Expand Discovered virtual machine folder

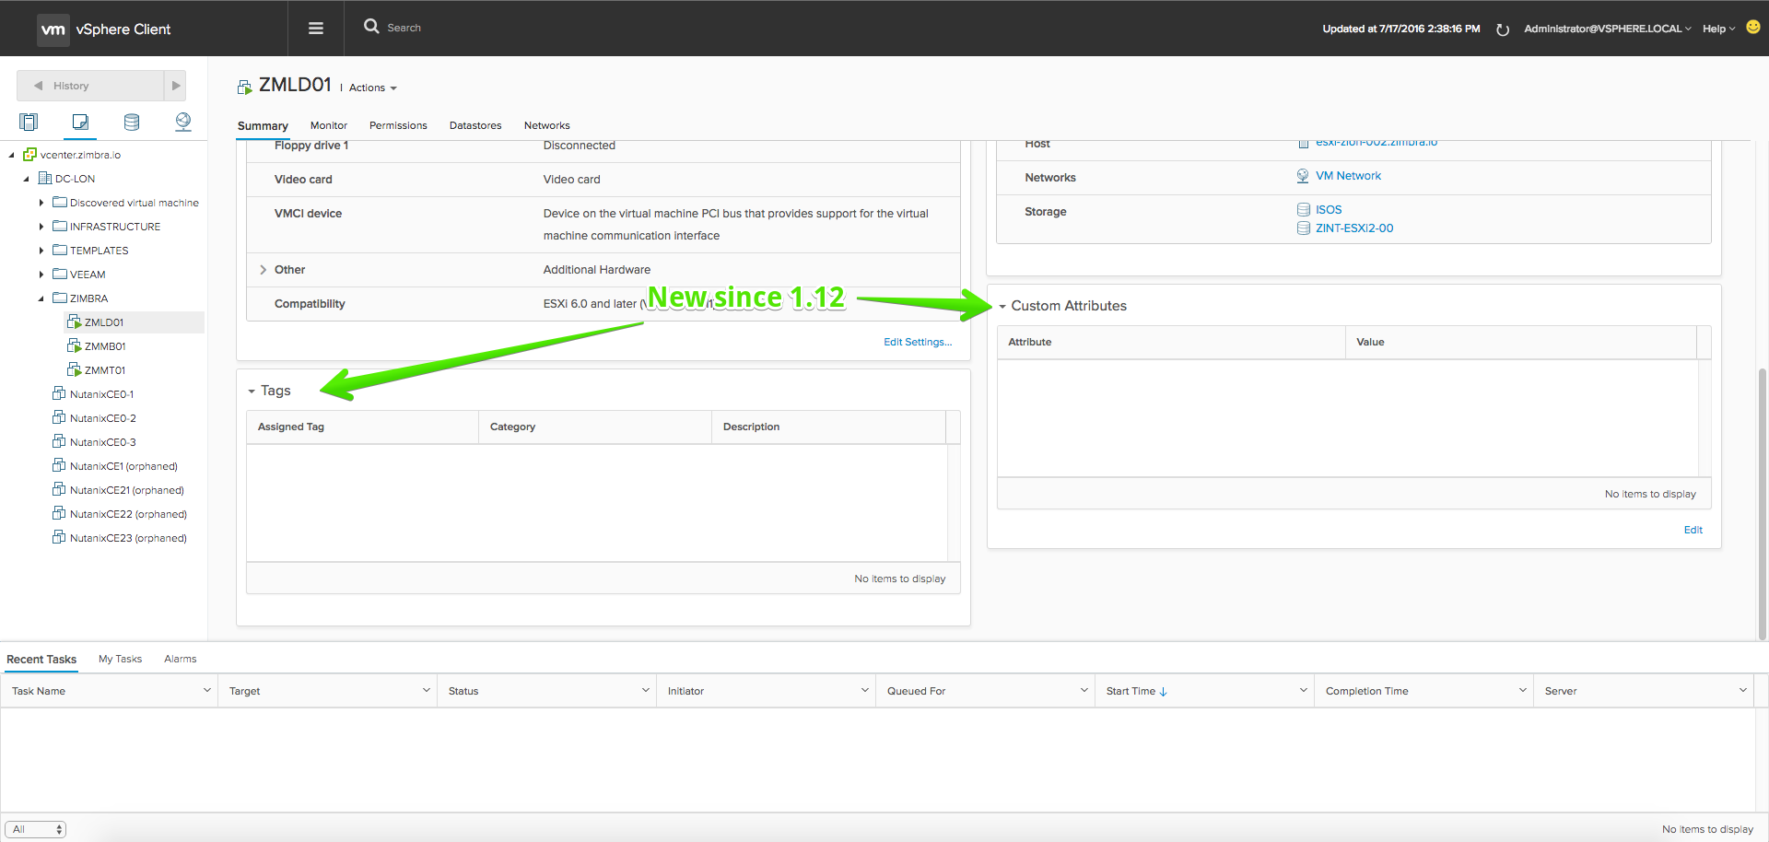41,203
